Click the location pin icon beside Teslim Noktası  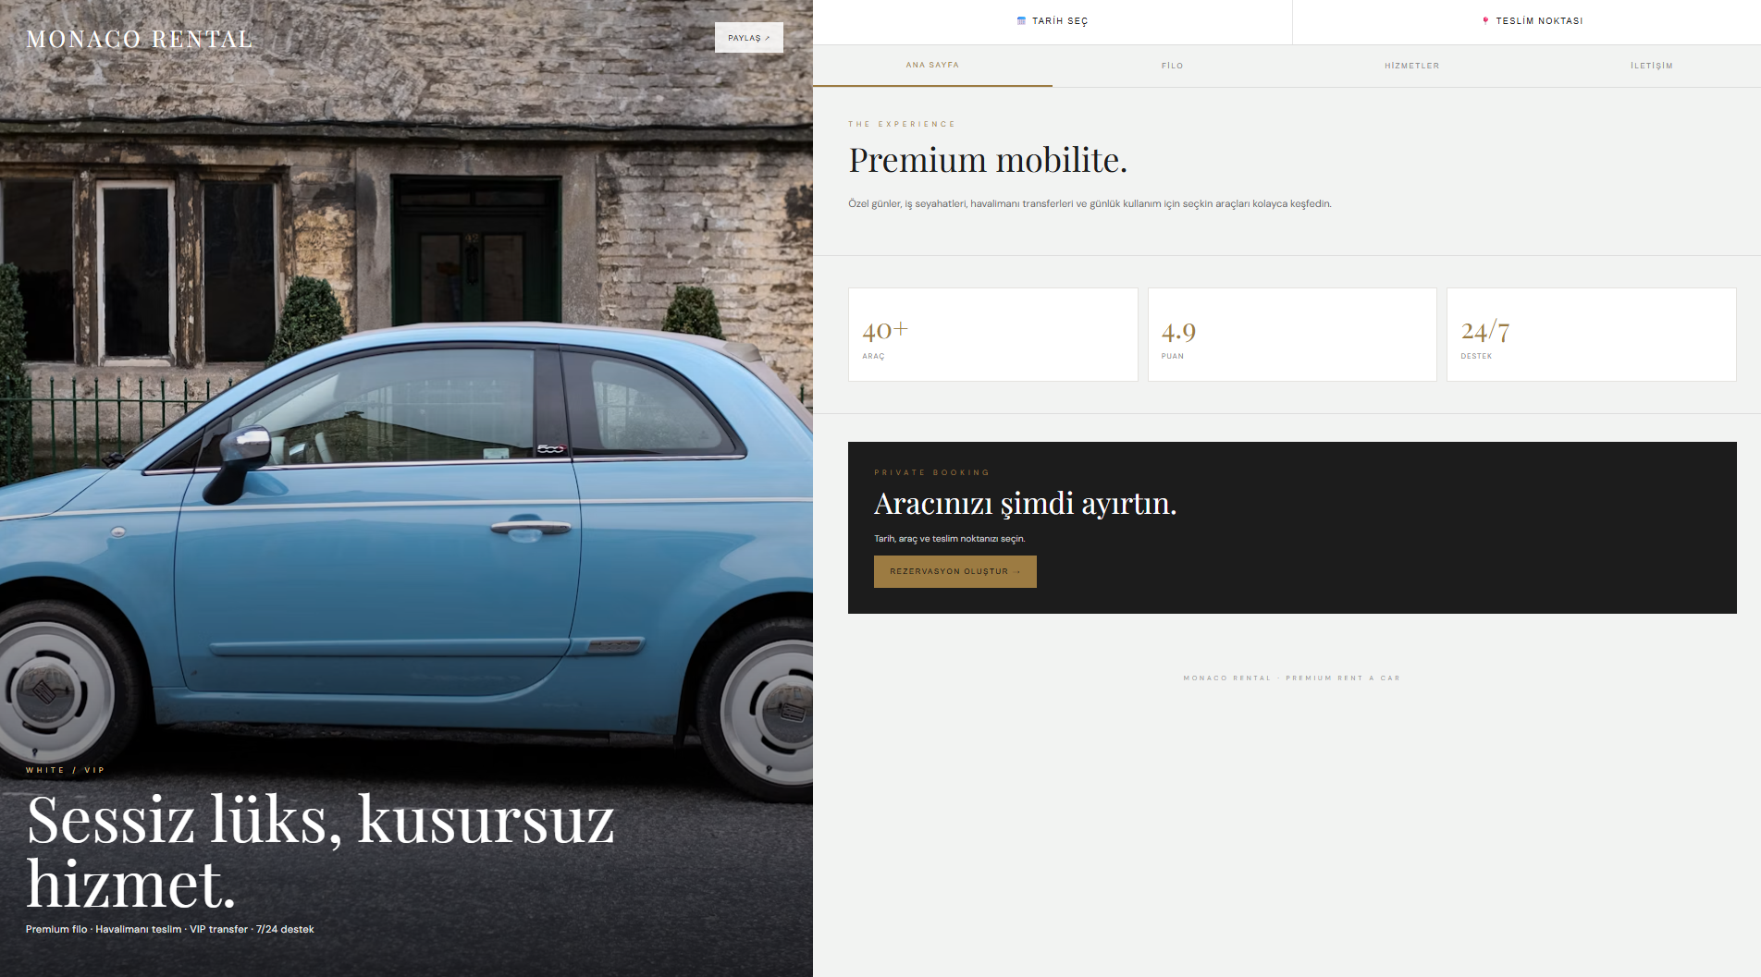point(1485,20)
